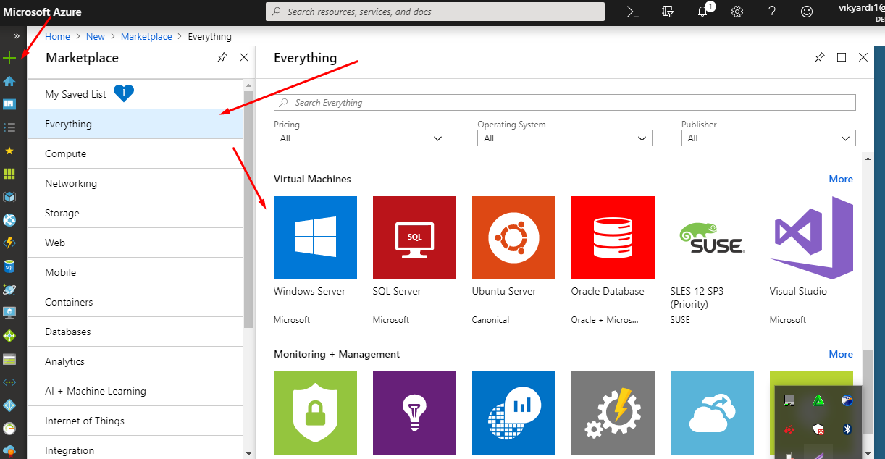Open notifications bell

tap(703, 12)
